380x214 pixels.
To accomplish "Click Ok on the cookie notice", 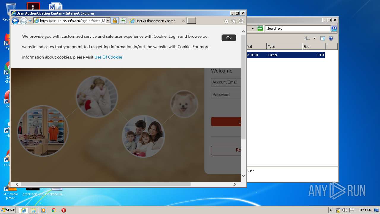I will click(229, 38).
